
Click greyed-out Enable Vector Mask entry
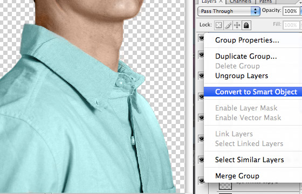[x=253, y=118]
